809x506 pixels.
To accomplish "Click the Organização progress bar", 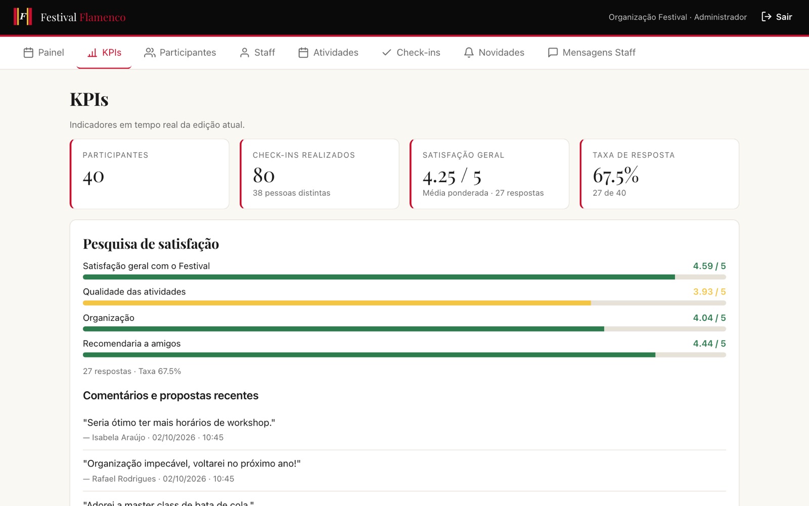I will (x=404, y=329).
